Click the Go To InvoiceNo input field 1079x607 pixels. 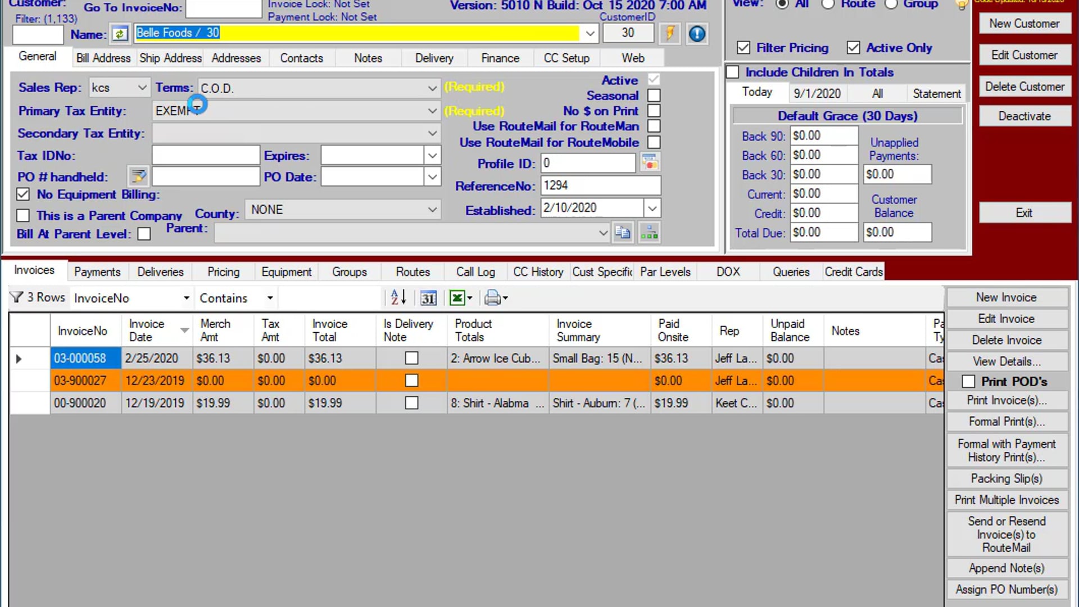click(224, 8)
